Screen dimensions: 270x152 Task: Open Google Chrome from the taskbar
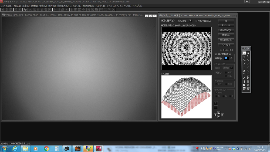click(46, 148)
